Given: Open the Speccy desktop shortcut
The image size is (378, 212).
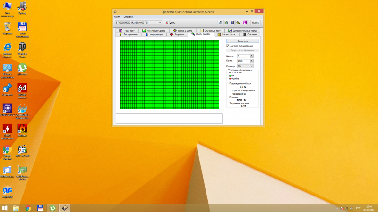Looking at the screenshot, I should (22, 8).
